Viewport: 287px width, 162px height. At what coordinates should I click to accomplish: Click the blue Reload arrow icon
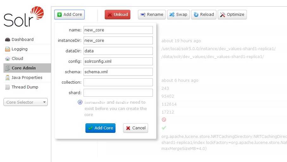(196, 15)
